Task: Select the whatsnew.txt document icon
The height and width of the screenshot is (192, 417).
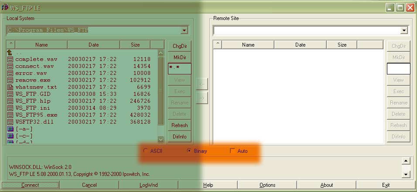Action: point(10,87)
